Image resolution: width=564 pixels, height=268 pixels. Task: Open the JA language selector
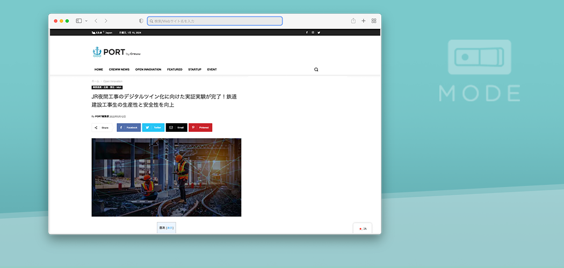(363, 229)
